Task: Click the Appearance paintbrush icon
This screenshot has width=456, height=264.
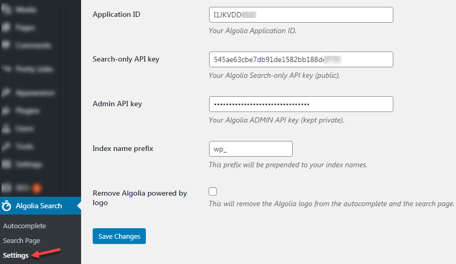Action: (x=7, y=93)
